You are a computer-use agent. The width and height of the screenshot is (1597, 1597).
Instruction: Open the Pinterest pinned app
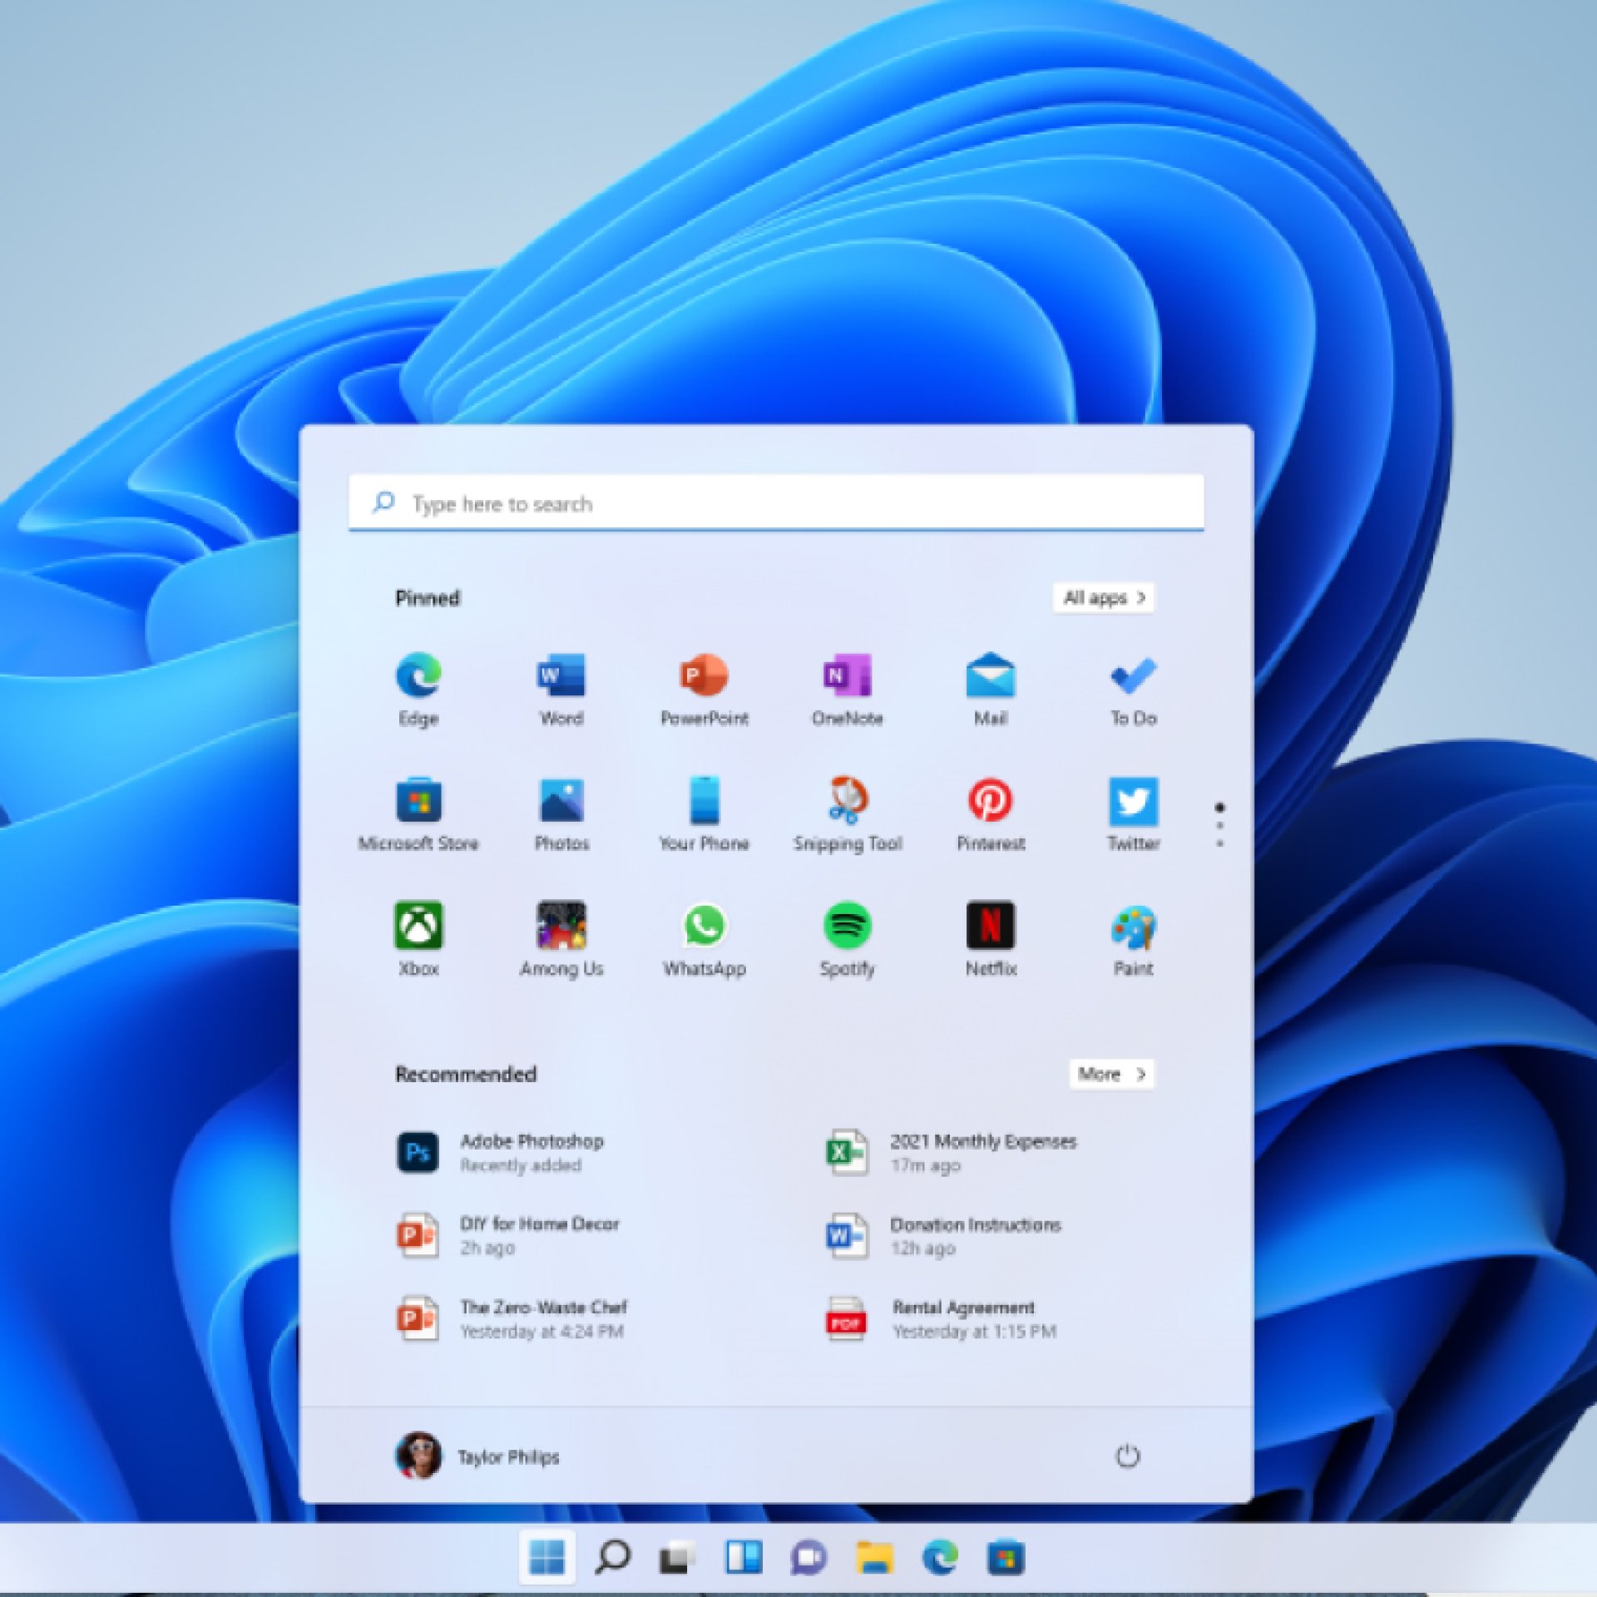(x=990, y=800)
